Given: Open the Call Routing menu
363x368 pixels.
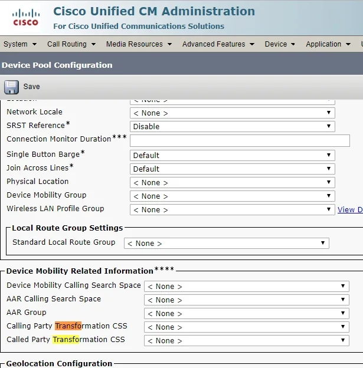Looking at the screenshot, I should click(71, 44).
